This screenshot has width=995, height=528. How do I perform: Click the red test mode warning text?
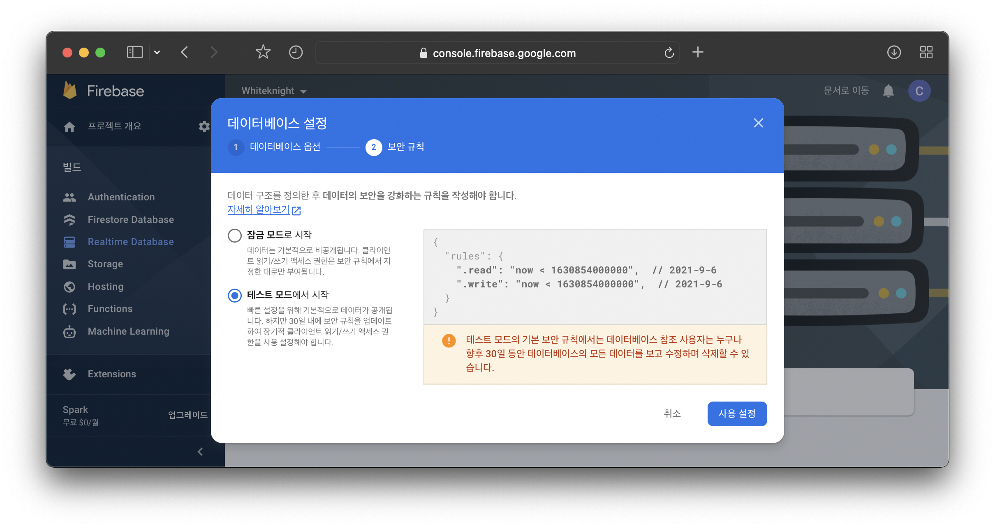tap(607, 354)
